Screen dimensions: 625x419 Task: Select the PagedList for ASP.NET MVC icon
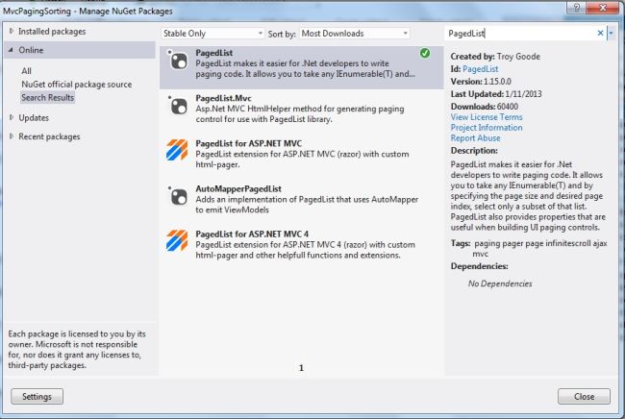[x=177, y=150]
